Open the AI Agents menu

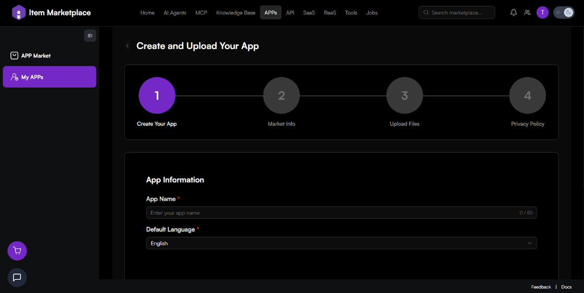coord(174,13)
